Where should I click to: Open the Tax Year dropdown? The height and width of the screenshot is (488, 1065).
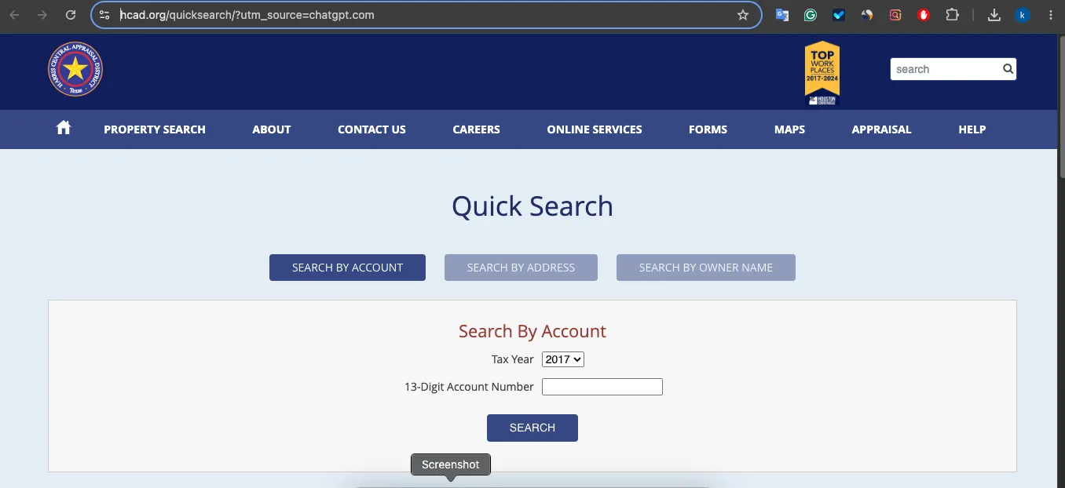coord(563,359)
